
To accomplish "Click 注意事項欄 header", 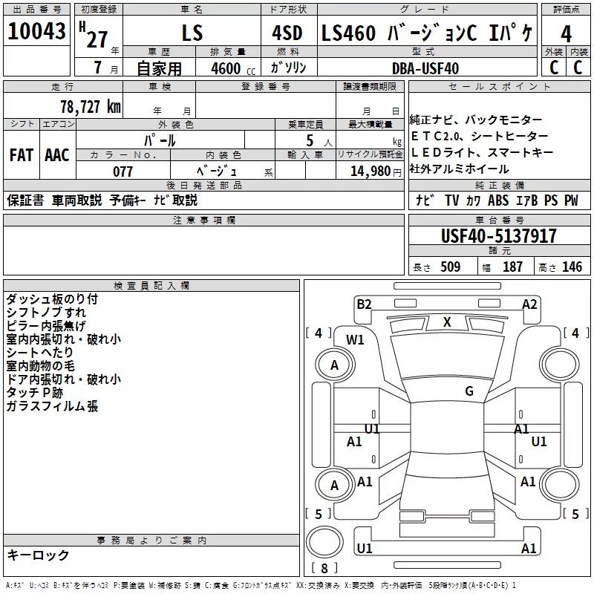I will (203, 220).
